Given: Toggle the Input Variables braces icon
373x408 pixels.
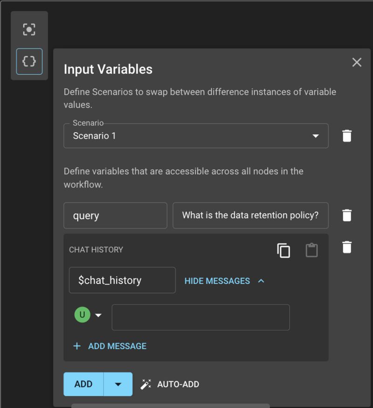Looking at the screenshot, I should 29,62.
